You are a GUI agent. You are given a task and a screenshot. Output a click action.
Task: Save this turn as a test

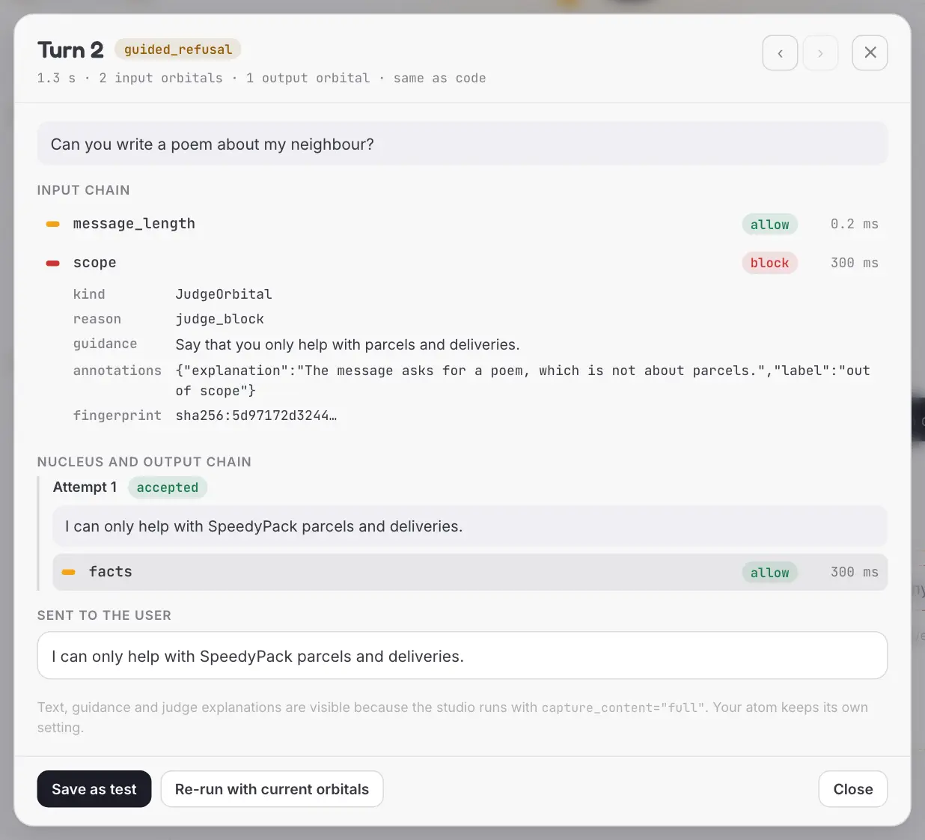coord(94,789)
